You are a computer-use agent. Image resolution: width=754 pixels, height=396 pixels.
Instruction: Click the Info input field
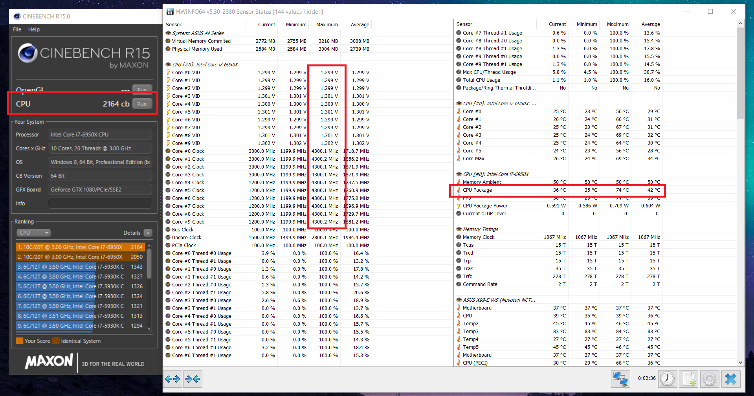(100, 203)
